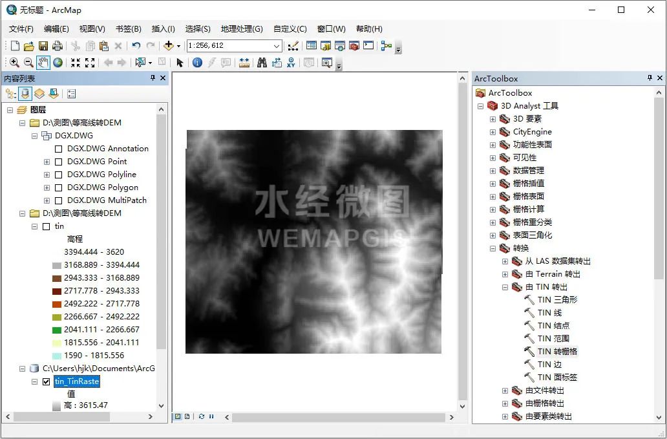Uncheck the tin_TinRaste layer
This screenshot has width=667, height=439.
coord(47,381)
